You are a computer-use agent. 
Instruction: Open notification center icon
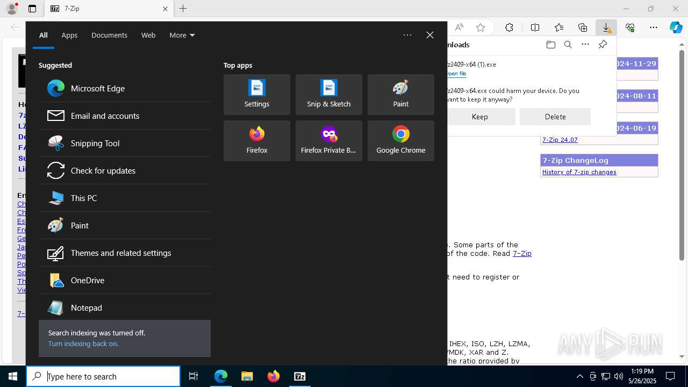coord(670,376)
